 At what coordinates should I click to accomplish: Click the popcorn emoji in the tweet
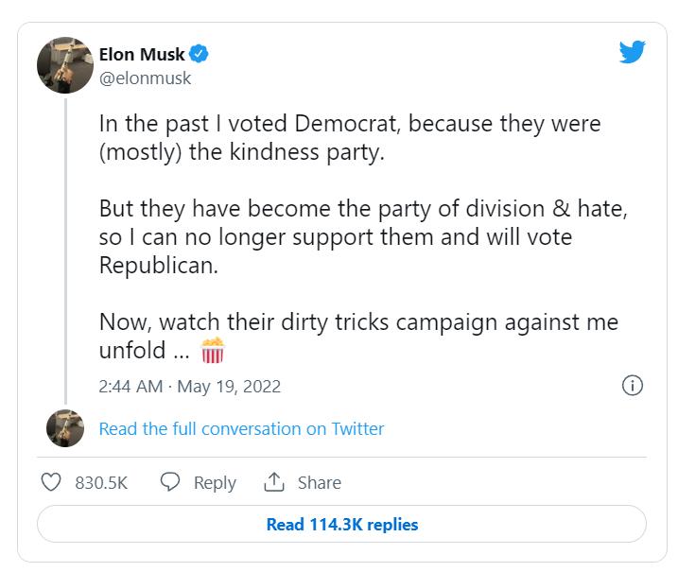coord(213,351)
